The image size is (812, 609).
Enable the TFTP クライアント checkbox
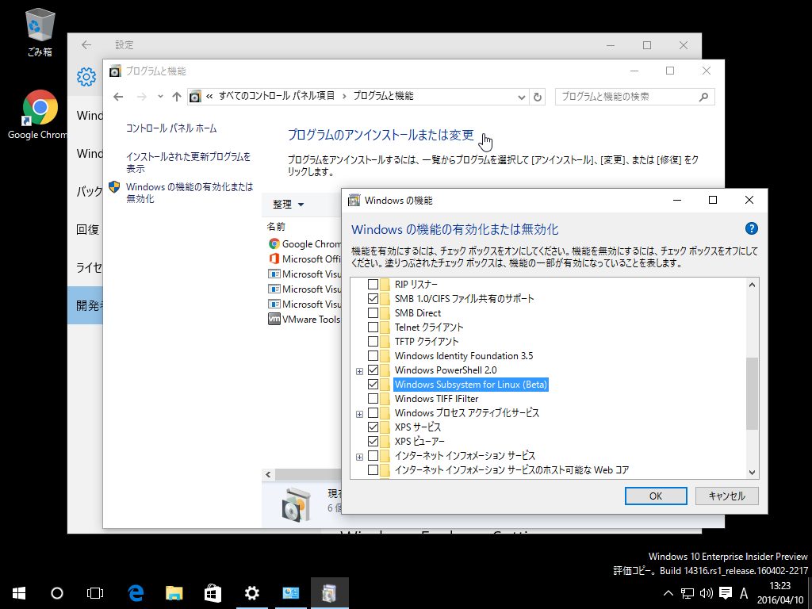(373, 341)
